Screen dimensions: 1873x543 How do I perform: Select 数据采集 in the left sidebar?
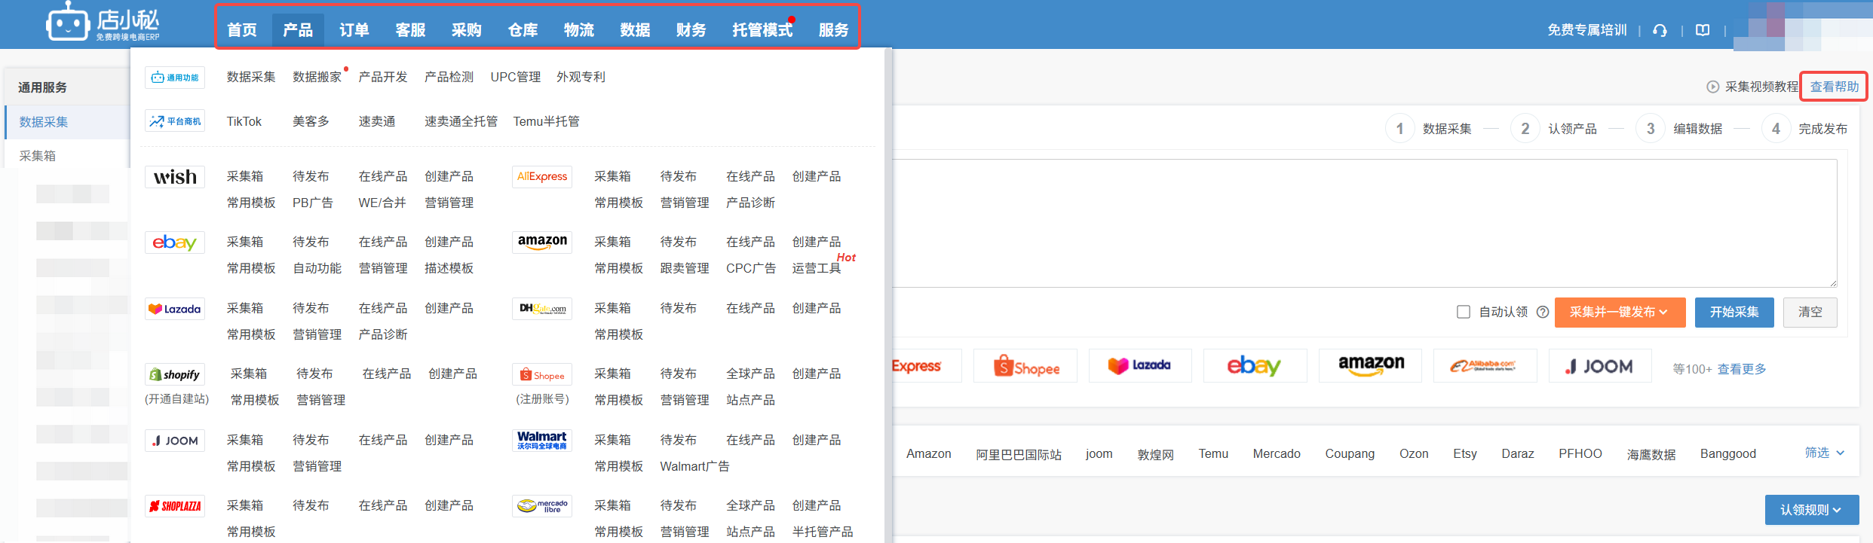pos(44,122)
